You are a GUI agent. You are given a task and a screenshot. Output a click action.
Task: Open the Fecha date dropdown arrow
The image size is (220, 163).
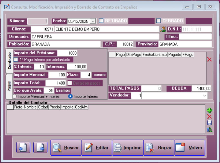pos(93,21)
